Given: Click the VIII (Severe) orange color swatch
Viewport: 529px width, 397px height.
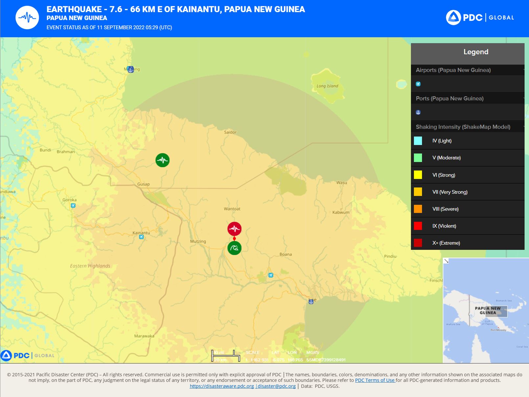Looking at the screenshot, I should 418,209.
